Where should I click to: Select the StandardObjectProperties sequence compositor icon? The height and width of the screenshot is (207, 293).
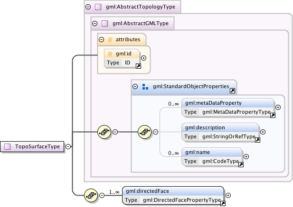coord(144,132)
